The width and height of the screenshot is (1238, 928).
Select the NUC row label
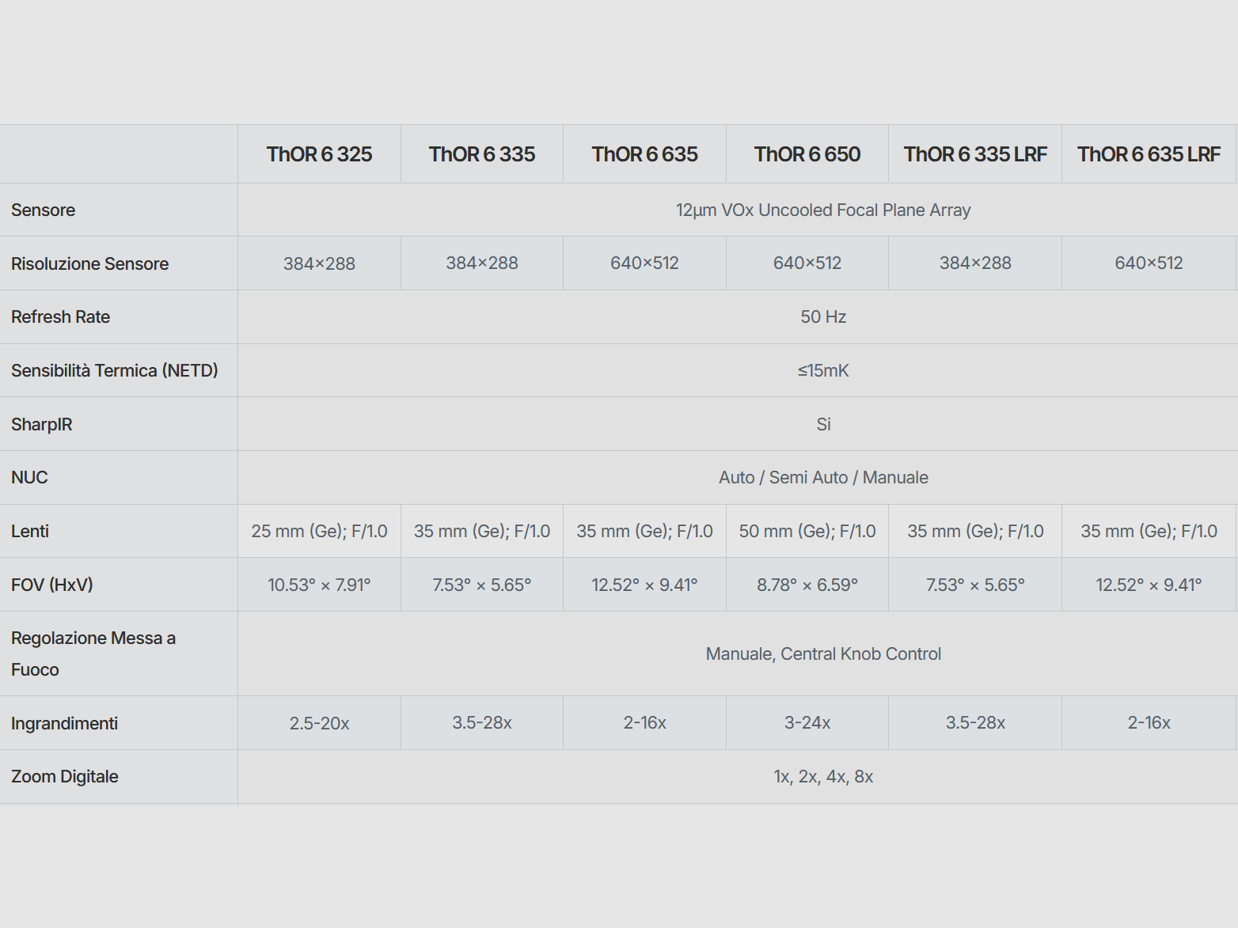point(29,478)
